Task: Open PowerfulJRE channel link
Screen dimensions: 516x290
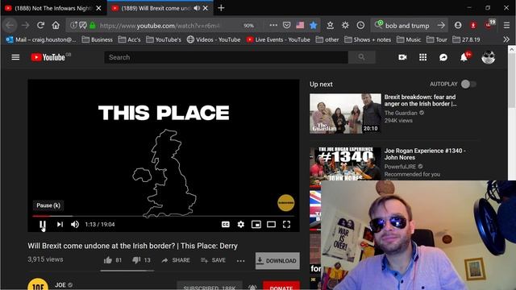Action: (x=400, y=167)
